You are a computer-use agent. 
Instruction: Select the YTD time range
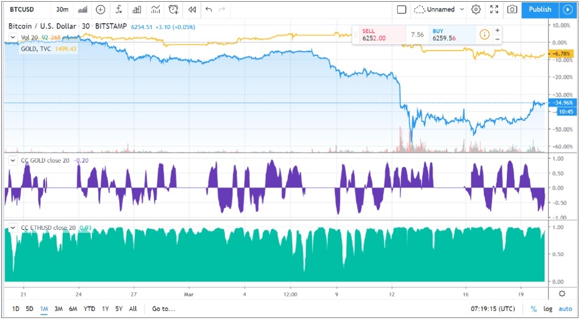pos(89,309)
